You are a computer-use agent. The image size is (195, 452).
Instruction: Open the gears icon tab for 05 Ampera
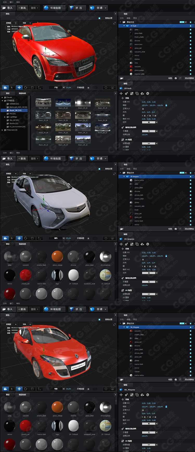pyautogui.click(x=126, y=244)
